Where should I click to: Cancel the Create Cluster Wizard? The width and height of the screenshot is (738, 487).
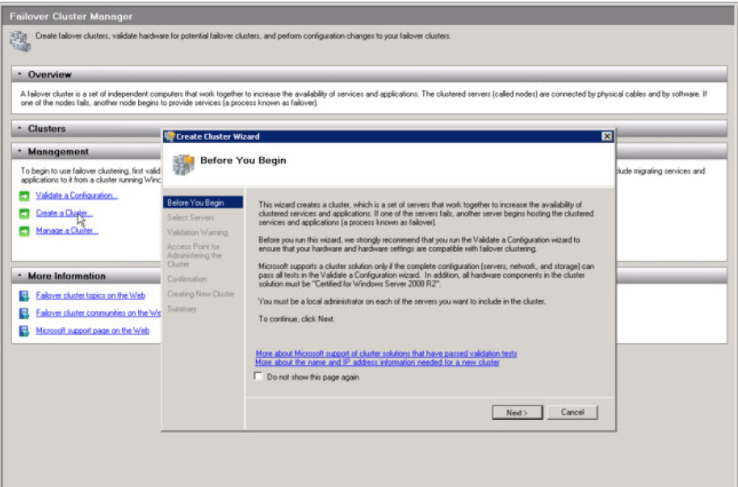tap(572, 413)
